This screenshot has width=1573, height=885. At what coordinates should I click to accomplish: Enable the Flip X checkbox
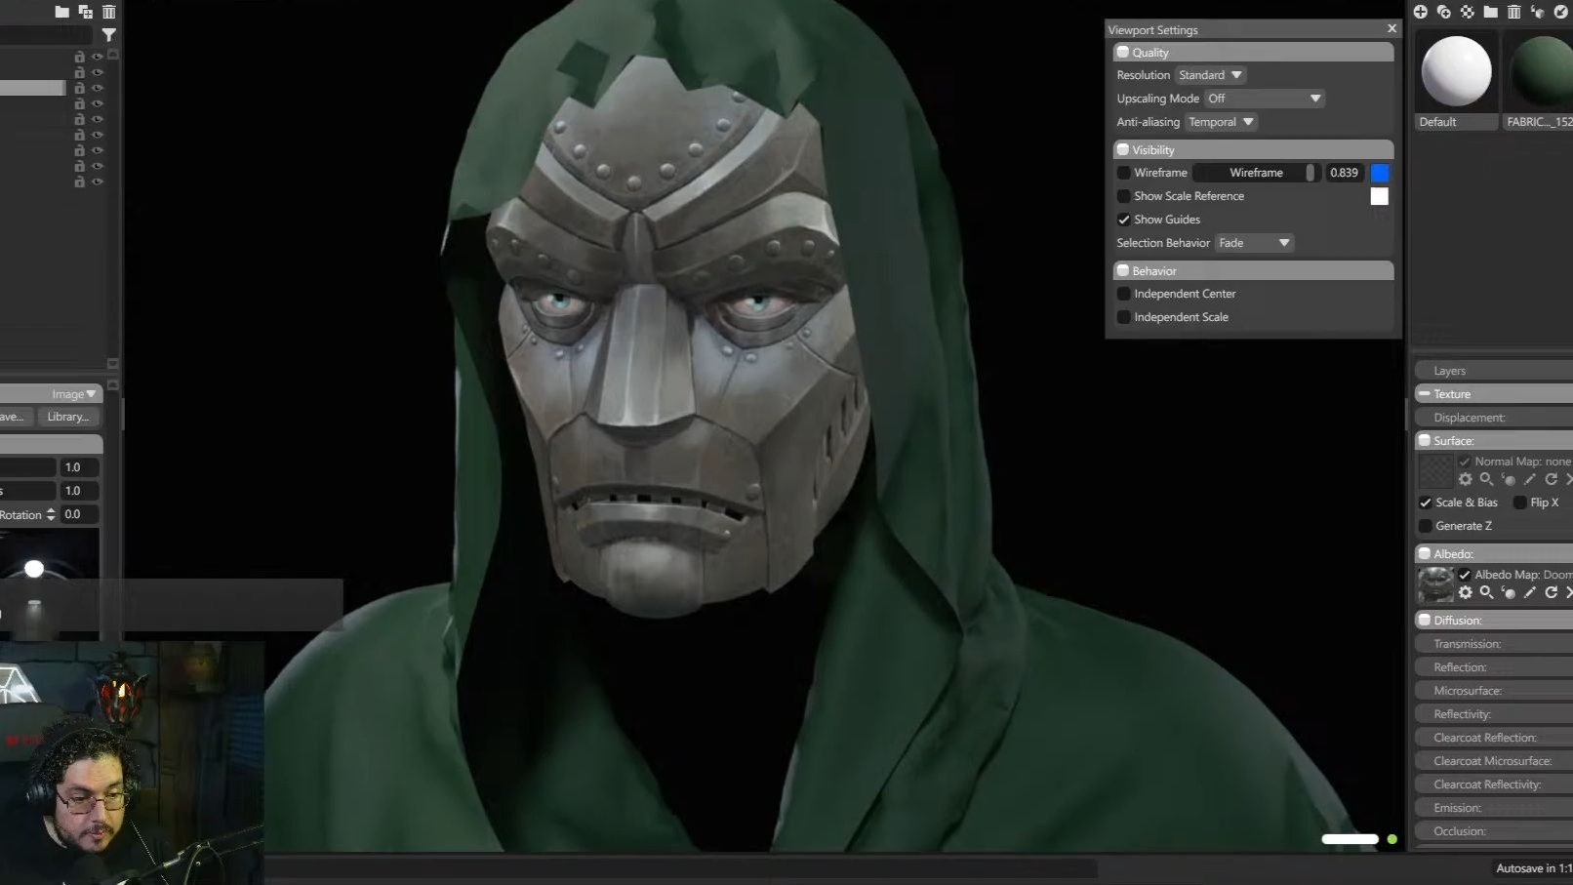click(x=1520, y=503)
